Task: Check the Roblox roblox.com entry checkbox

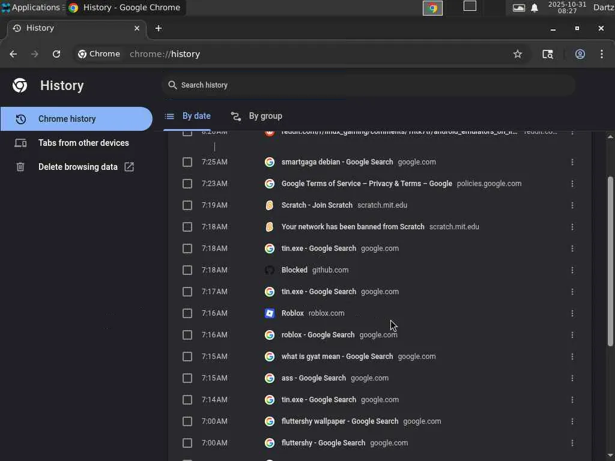Action: coord(187,313)
